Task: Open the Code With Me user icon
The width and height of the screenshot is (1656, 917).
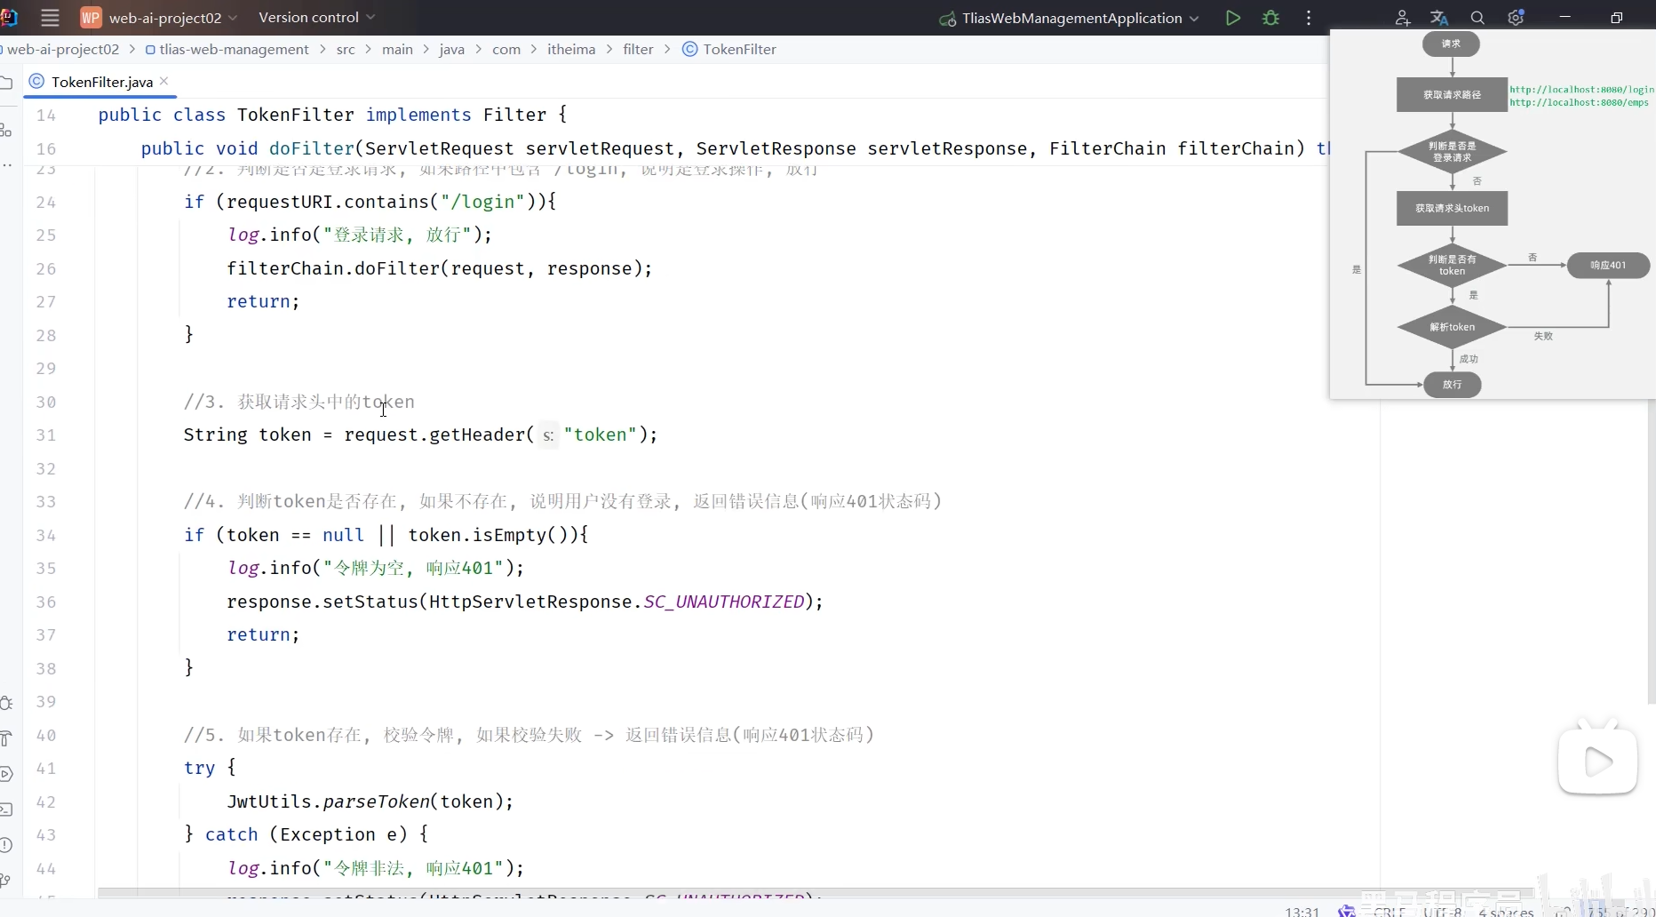Action: click(1403, 18)
